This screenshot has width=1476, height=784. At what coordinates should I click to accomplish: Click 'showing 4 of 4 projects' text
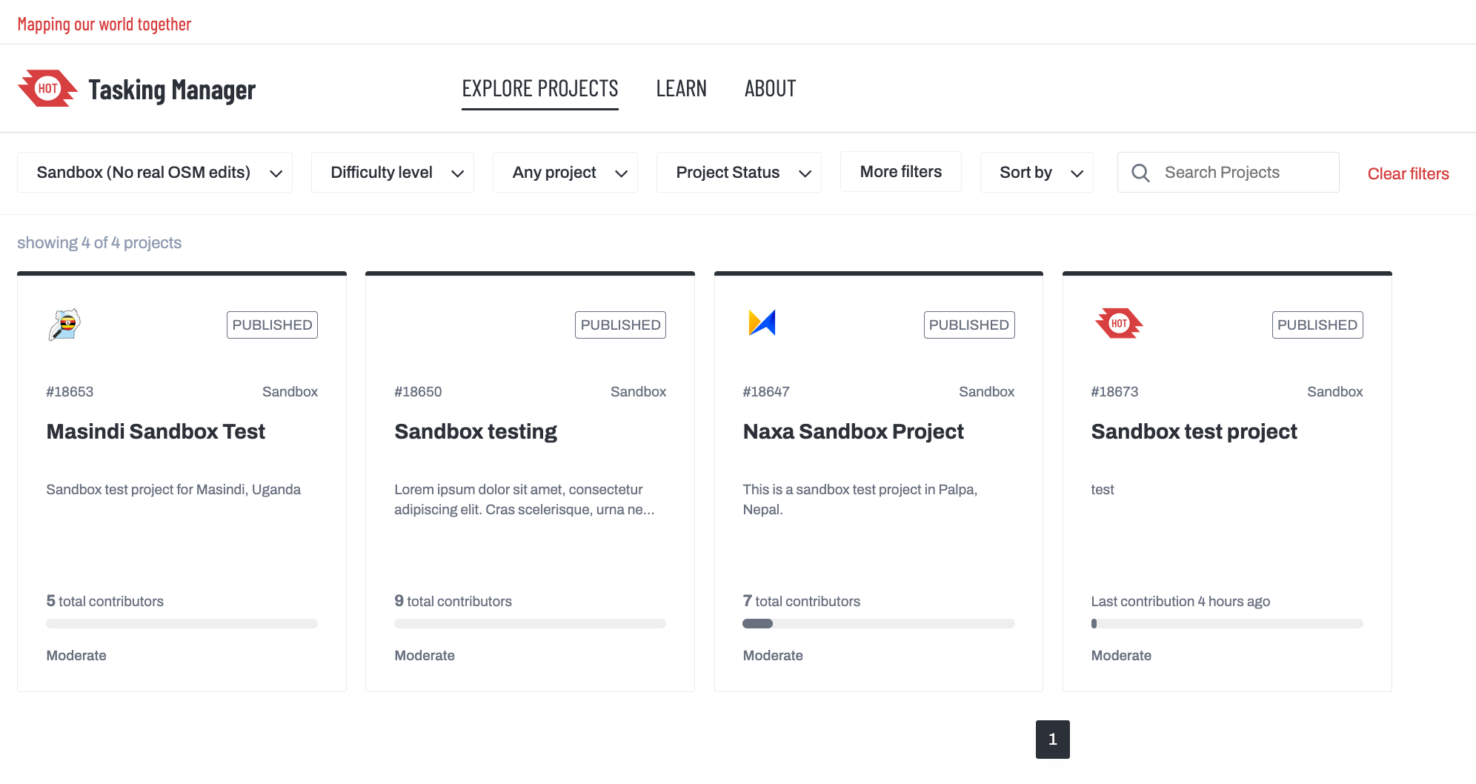pyautogui.click(x=99, y=243)
